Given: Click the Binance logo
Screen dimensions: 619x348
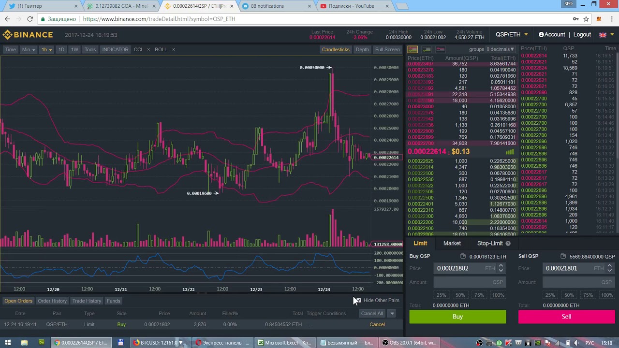Looking at the screenshot, I should 28,35.
